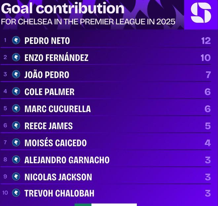This screenshot has height=206, width=218.
Task: Click Enzo Fernández's contribution total of 10
Action: click(x=205, y=58)
